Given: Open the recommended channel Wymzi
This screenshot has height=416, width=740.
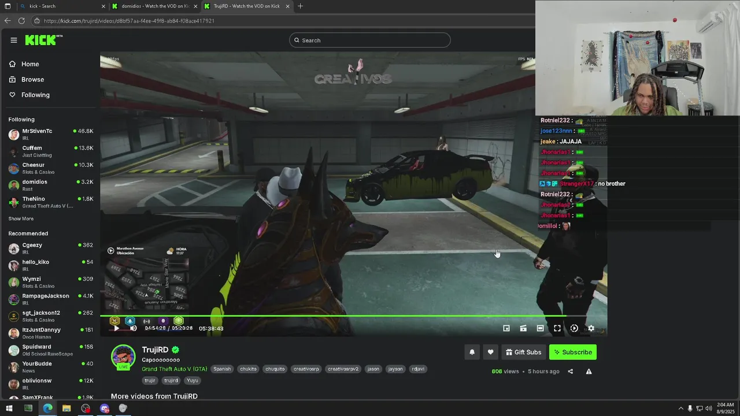Looking at the screenshot, I should [x=51, y=282].
